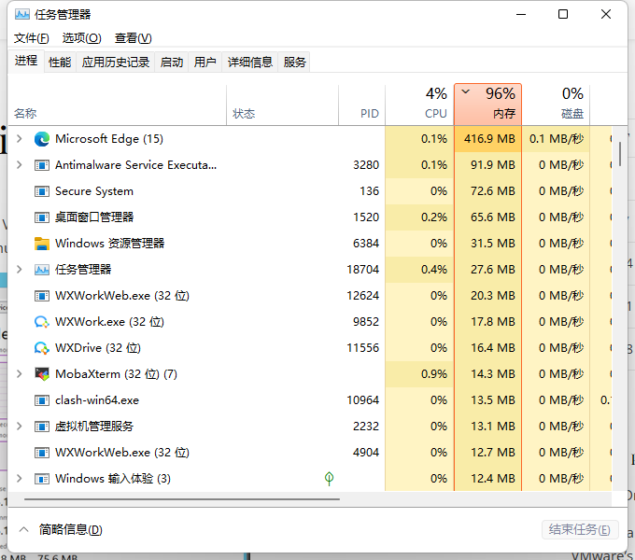This screenshot has height=560, width=635.
Task: Switch to the 启动 tab
Action: (x=172, y=63)
